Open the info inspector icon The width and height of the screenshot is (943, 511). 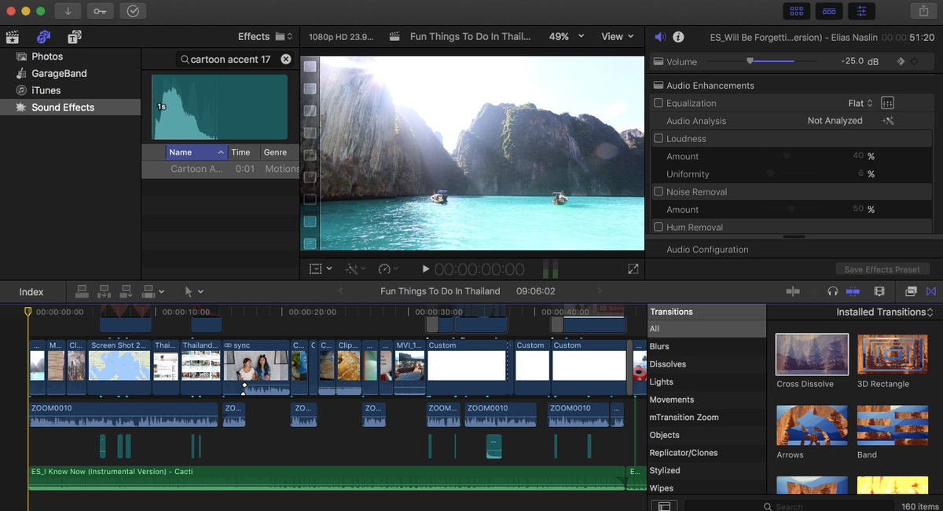(x=679, y=37)
